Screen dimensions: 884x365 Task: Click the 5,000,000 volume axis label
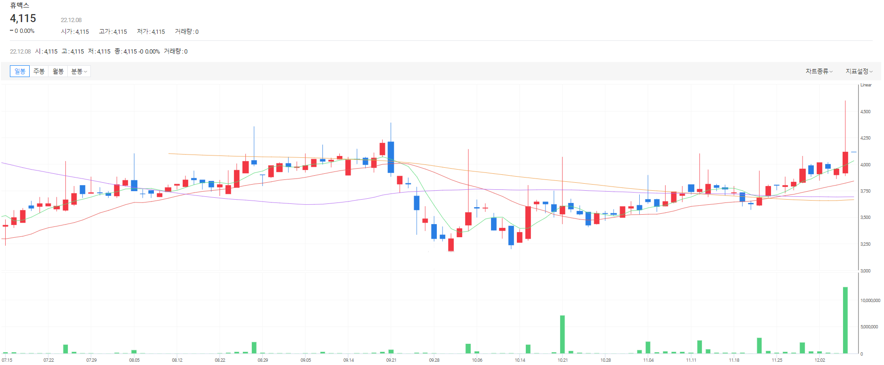[869, 327]
